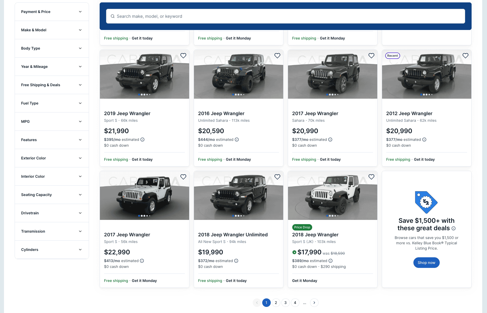
Task: Click the search magnifier icon
Action: [x=113, y=16]
